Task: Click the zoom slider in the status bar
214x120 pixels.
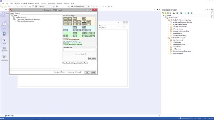Action: click(x=181, y=118)
